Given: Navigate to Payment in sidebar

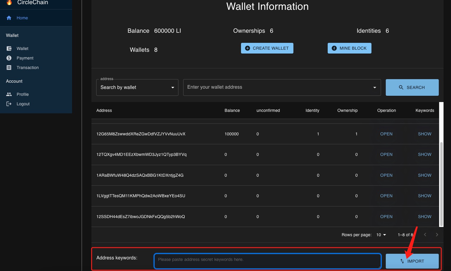Looking at the screenshot, I should pyautogui.click(x=25, y=58).
